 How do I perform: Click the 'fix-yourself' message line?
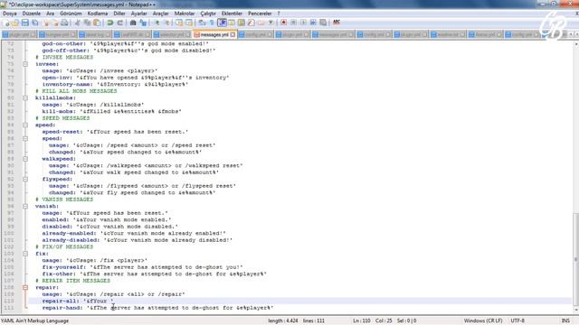[x=142, y=267]
